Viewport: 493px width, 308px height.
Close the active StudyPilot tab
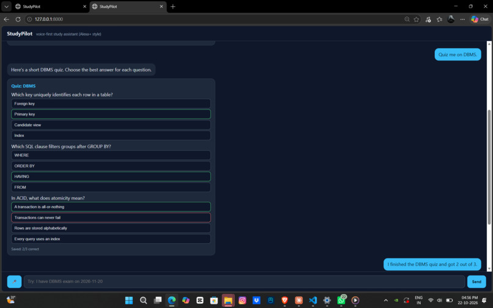pos(161,6)
